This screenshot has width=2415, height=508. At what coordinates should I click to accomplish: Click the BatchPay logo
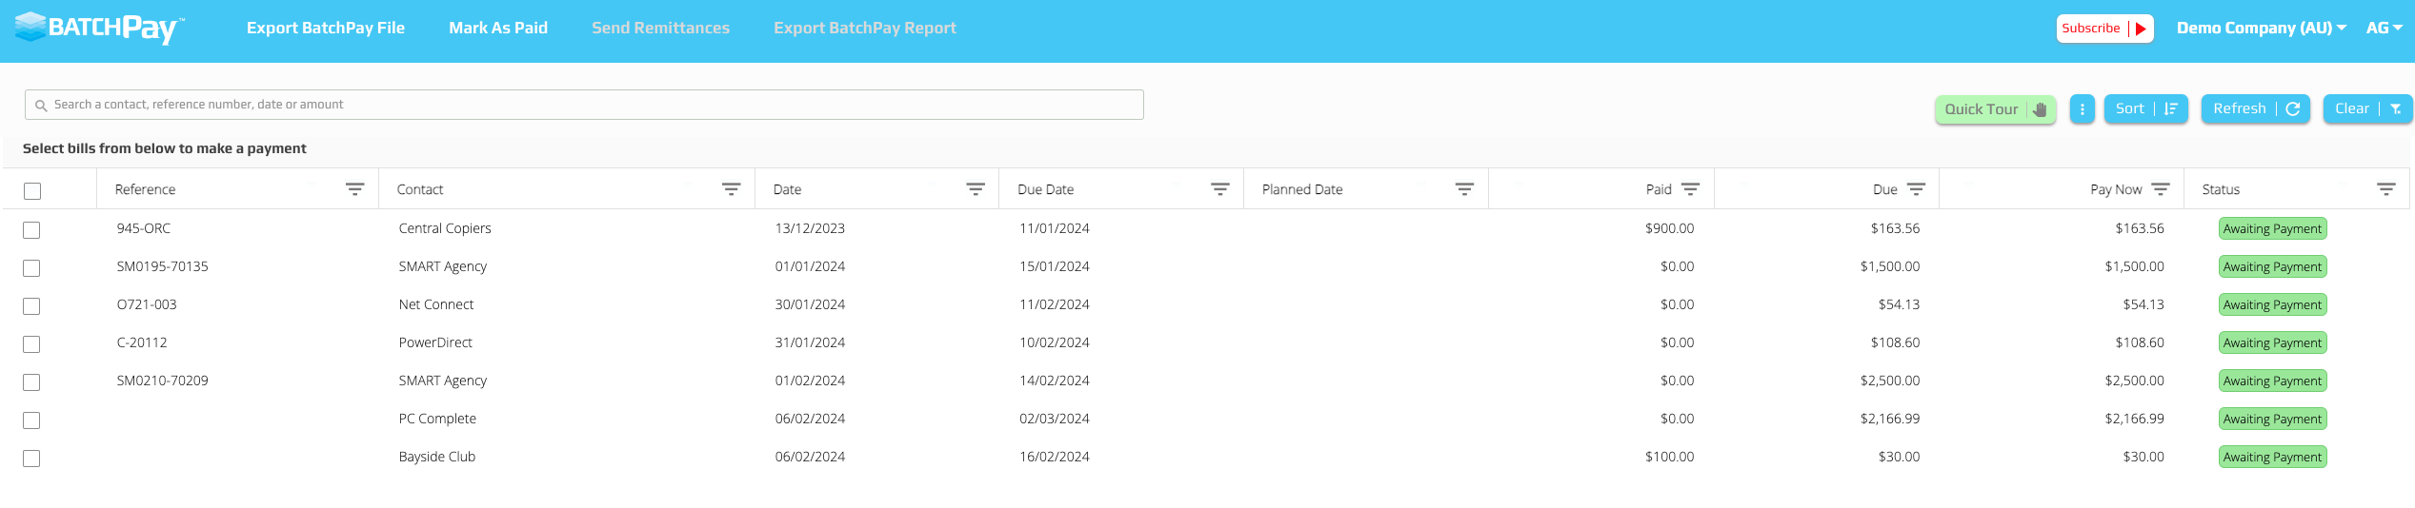coord(99,28)
